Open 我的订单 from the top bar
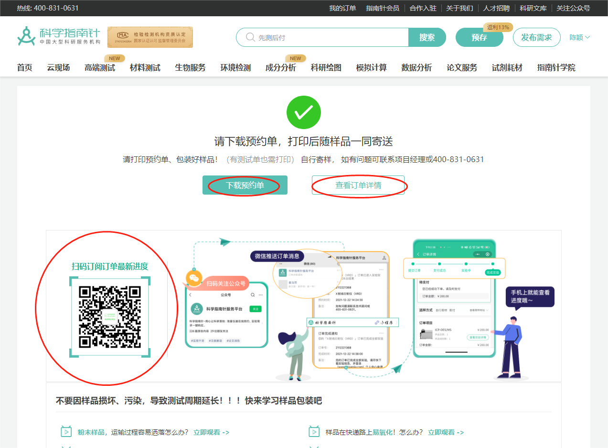Image resolution: width=608 pixels, height=448 pixels. (342, 8)
